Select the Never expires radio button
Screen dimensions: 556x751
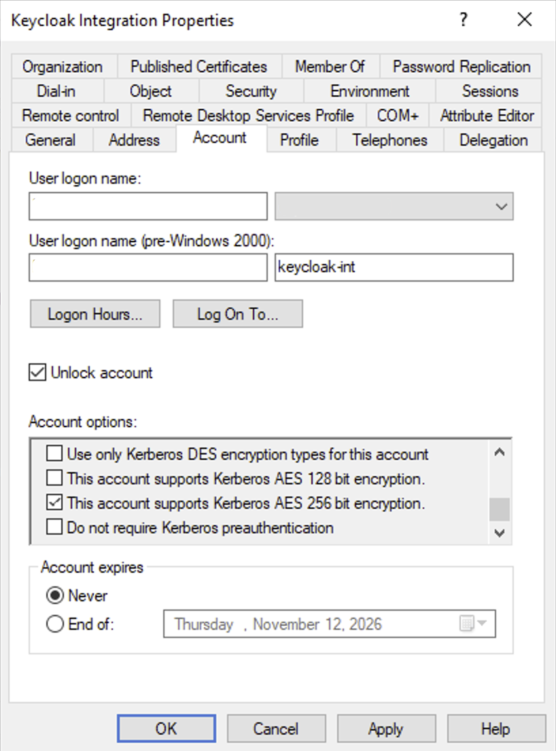tap(55, 595)
